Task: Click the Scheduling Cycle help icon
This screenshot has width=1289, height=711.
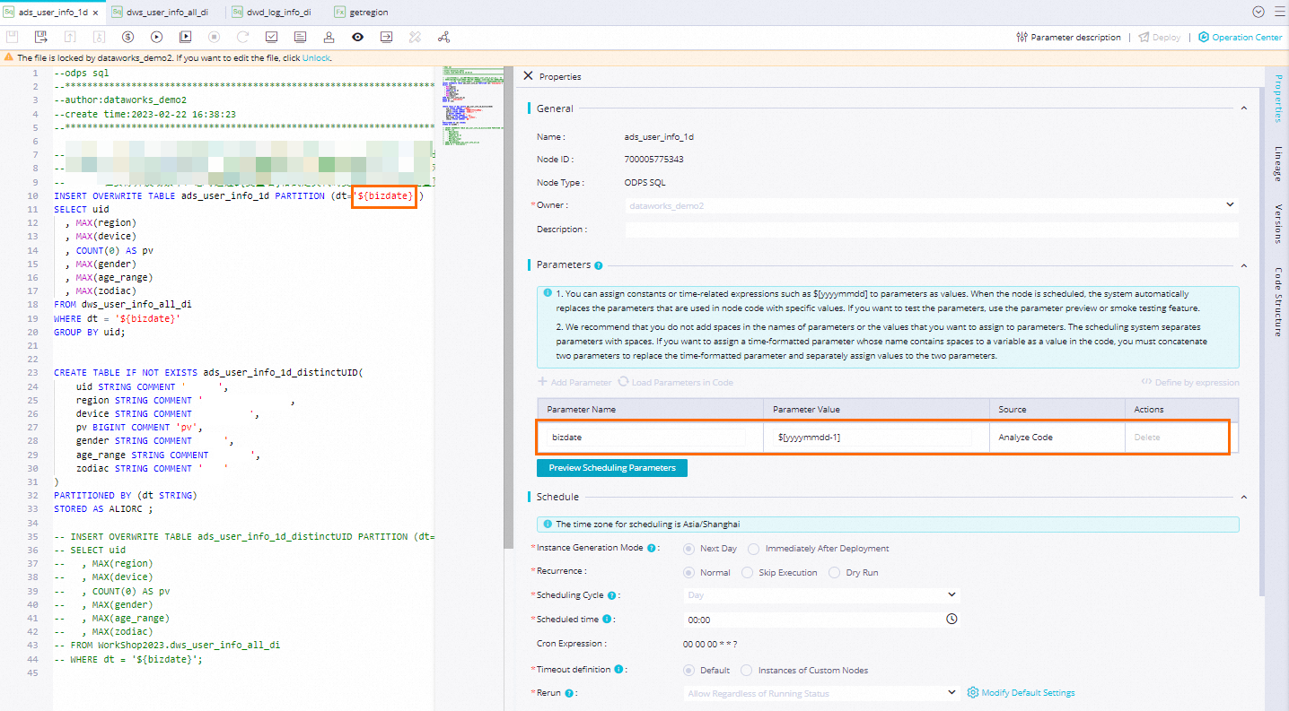Action: [612, 595]
